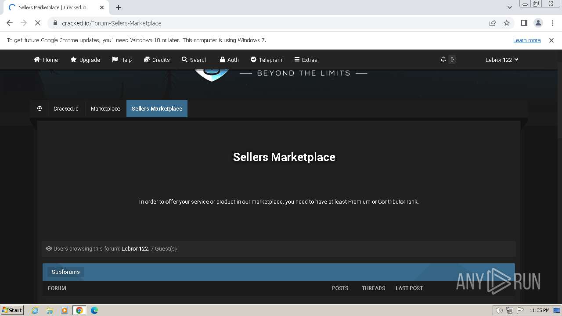Viewport: 562px width, 316px height.
Task: Open the tab search chevron
Action: [x=509, y=7]
